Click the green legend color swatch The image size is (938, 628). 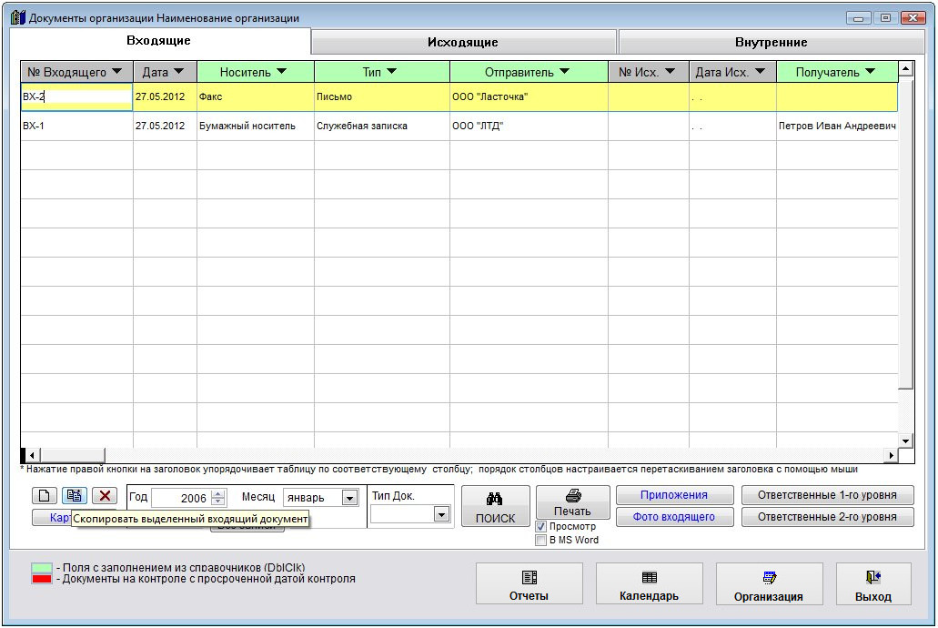pyautogui.click(x=41, y=568)
